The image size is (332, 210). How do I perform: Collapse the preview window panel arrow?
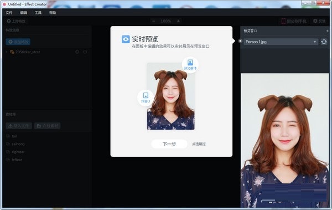point(327,31)
